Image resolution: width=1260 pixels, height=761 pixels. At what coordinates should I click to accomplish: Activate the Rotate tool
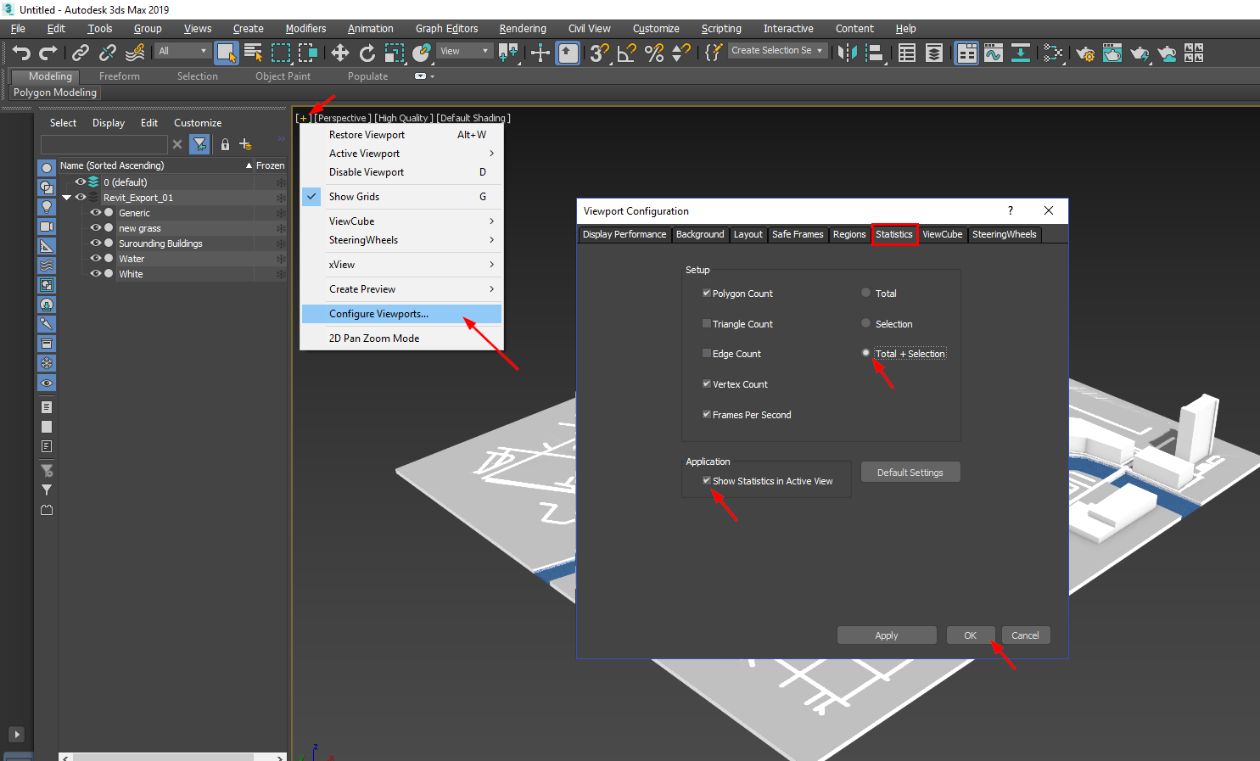click(367, 53)
